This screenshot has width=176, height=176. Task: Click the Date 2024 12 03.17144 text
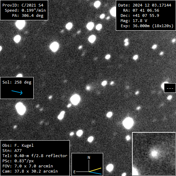coord(145,5)
